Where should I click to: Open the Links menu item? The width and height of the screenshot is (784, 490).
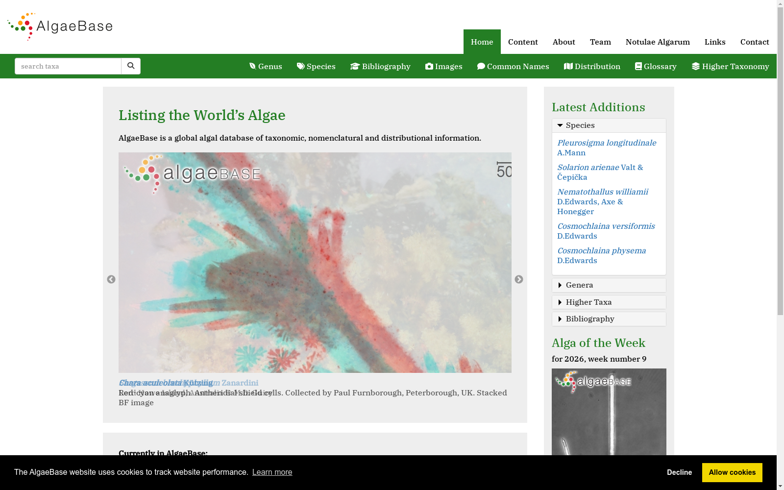coord(715,42)
